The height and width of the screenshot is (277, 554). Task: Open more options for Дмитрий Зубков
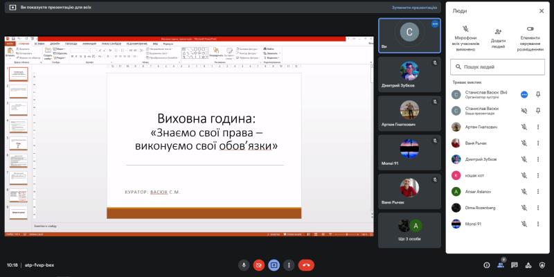pos(538,159)
